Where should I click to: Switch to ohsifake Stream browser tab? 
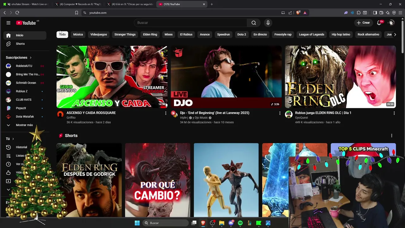(x=25, y=4)
